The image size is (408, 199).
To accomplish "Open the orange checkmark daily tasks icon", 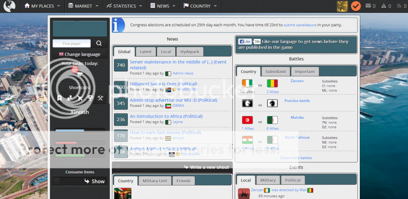I will click(x=356, y=6).
